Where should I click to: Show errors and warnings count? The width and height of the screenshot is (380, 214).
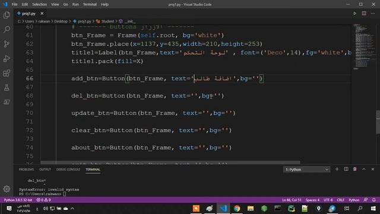(x=43, y=200)
